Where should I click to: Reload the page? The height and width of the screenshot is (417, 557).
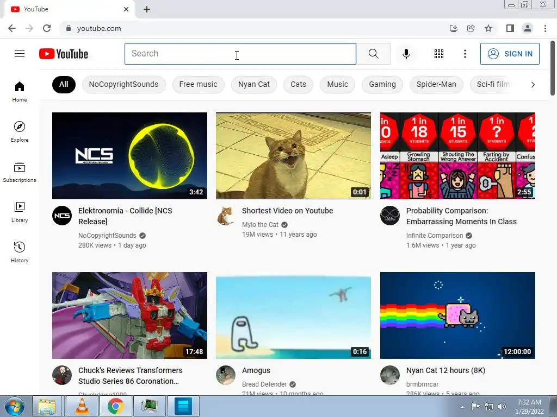click(47, 28)
